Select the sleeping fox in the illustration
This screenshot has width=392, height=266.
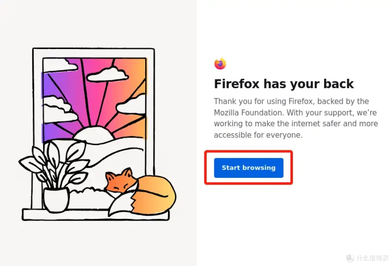pos(141,192)
